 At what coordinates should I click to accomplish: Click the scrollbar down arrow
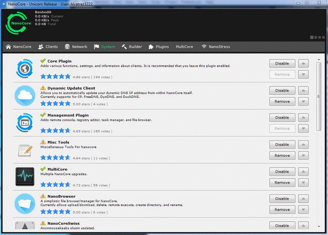click(x=319, y=226)
